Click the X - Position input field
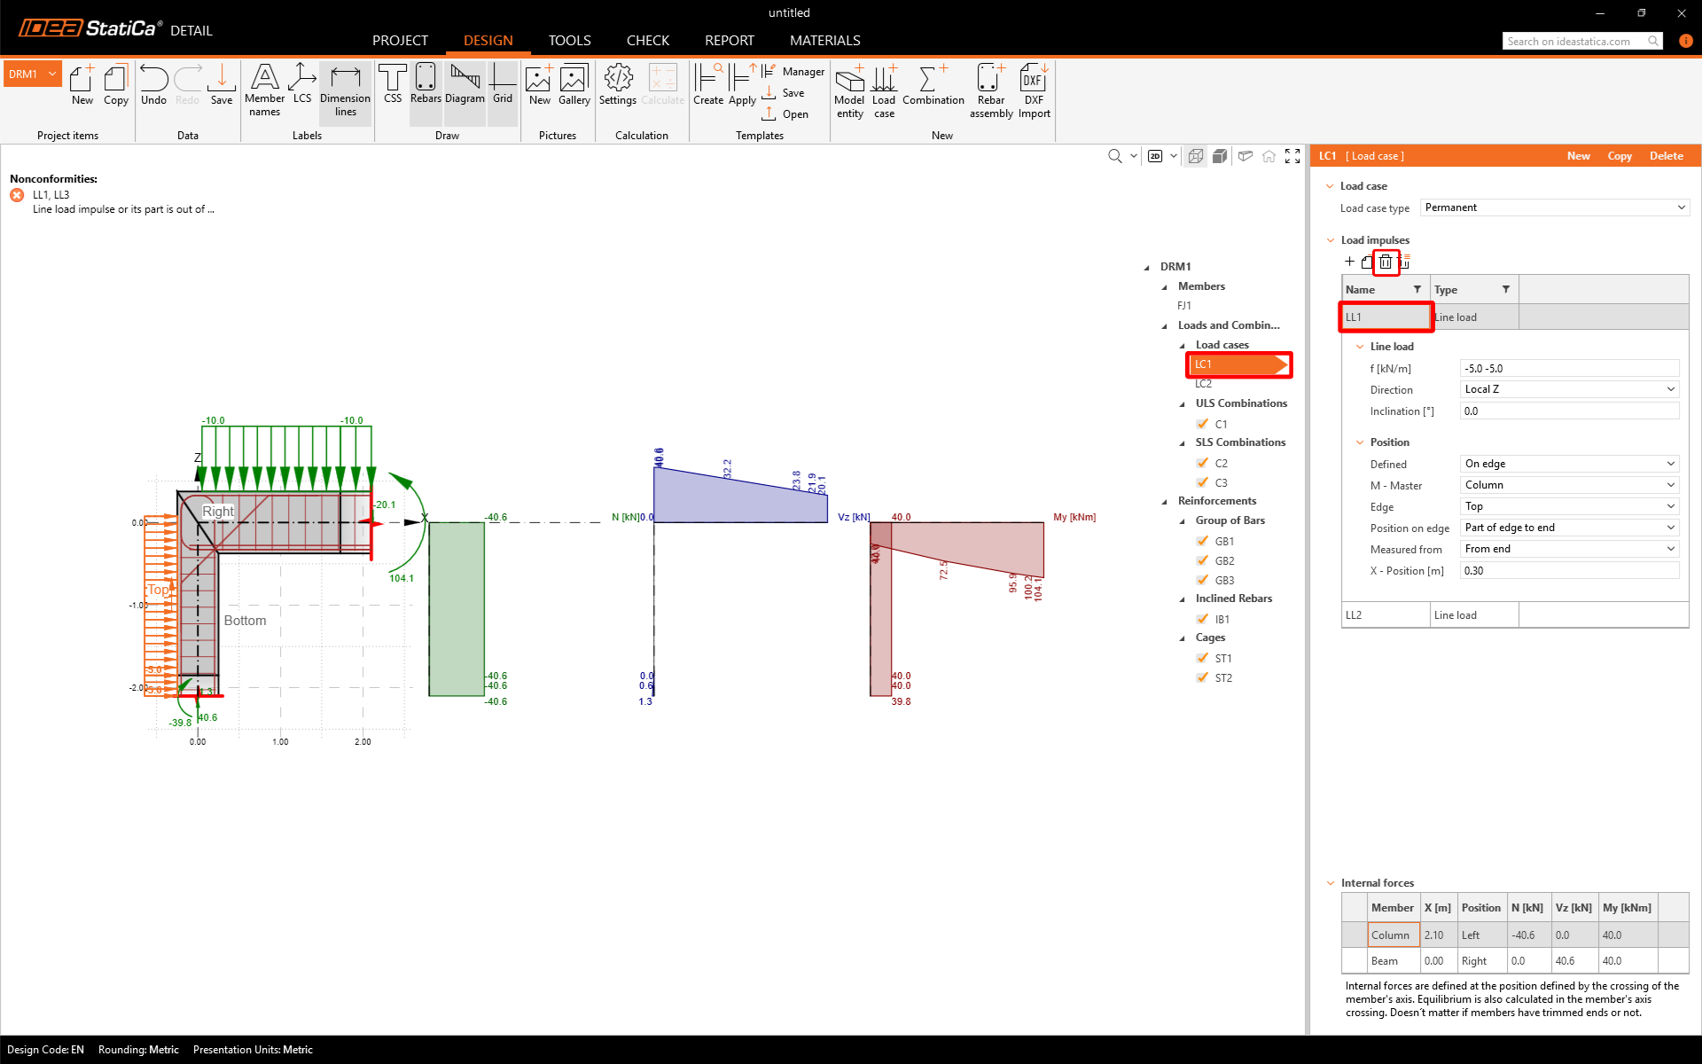Viewport: 1702px width, 1064px height. pyautogui.click(x=1568, y=571)
